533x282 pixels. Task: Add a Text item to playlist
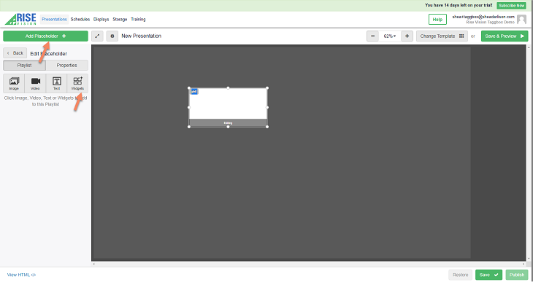tap(56, 84)
